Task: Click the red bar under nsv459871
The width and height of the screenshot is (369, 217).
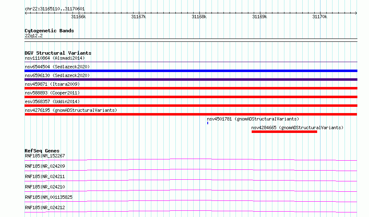Action: [191, 88]
